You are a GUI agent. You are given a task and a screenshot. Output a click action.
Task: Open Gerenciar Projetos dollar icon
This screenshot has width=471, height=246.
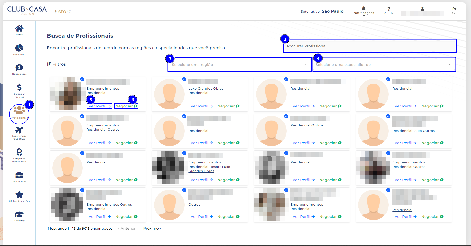19,87
